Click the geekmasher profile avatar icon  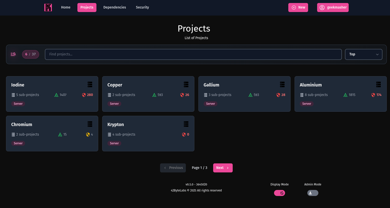(x=322, y=8)
